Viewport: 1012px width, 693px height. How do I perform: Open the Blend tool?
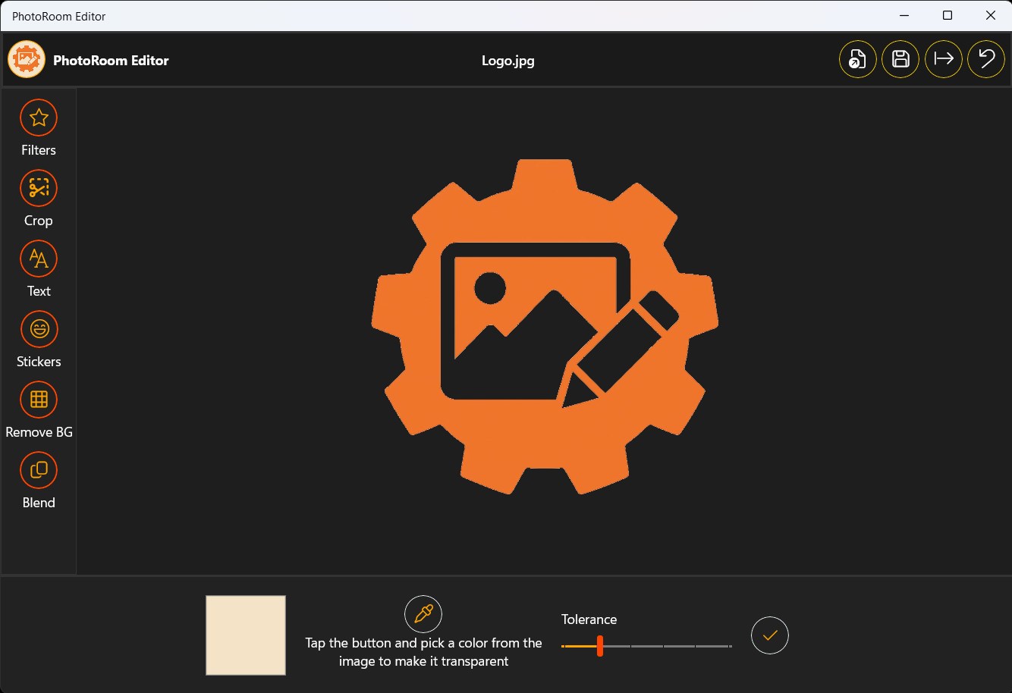[x=39, y=470]
